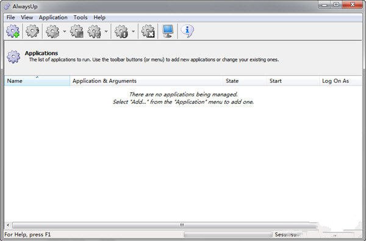Click the Start application gear-play icon
Image resolution: width=366 pixels, height=241 pixels.
[x=52, y=31]
